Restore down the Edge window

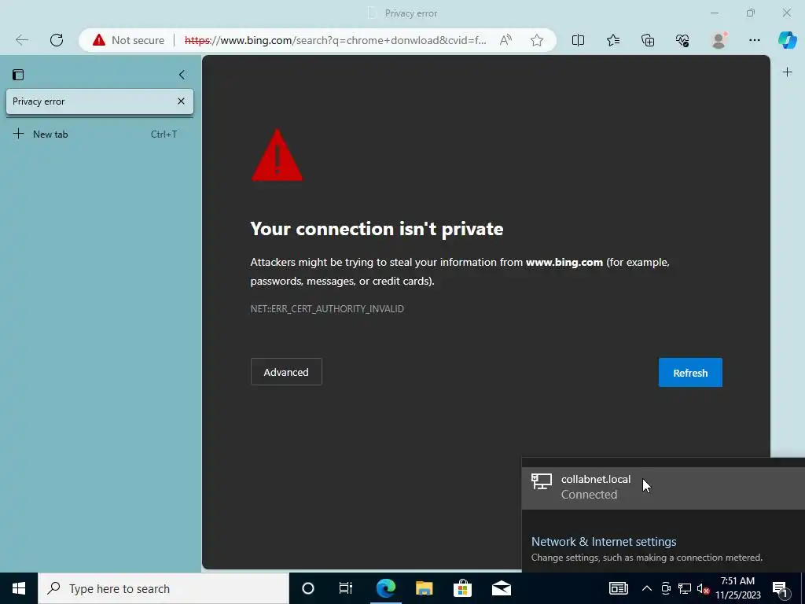coord(751,13)
